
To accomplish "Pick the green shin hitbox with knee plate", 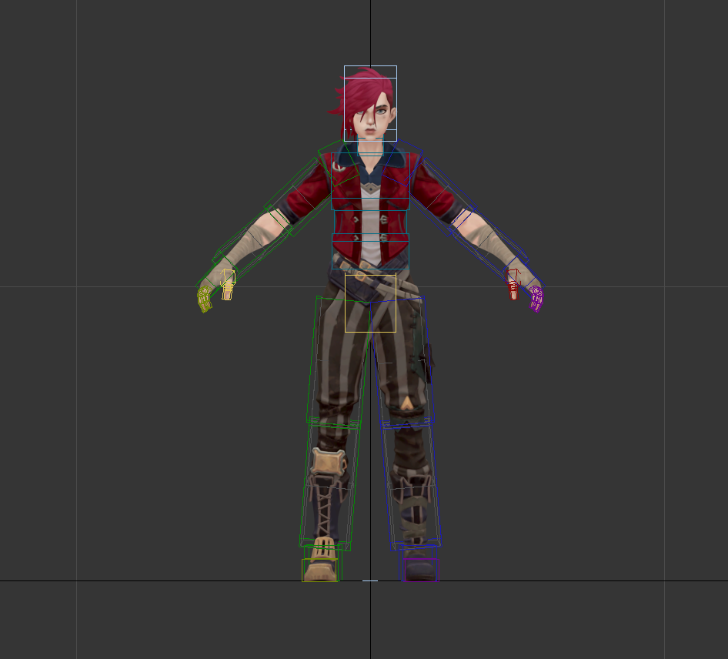I will [329, 483].
